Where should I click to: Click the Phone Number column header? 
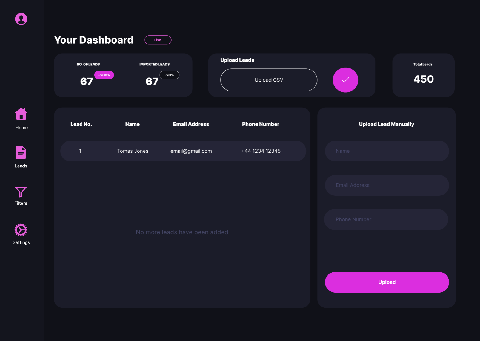(x=261, y=124)
